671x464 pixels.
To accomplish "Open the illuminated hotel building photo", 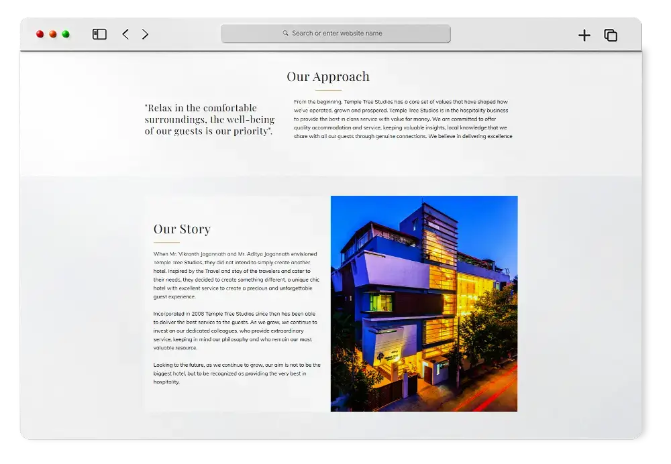I will click(424, 304).
